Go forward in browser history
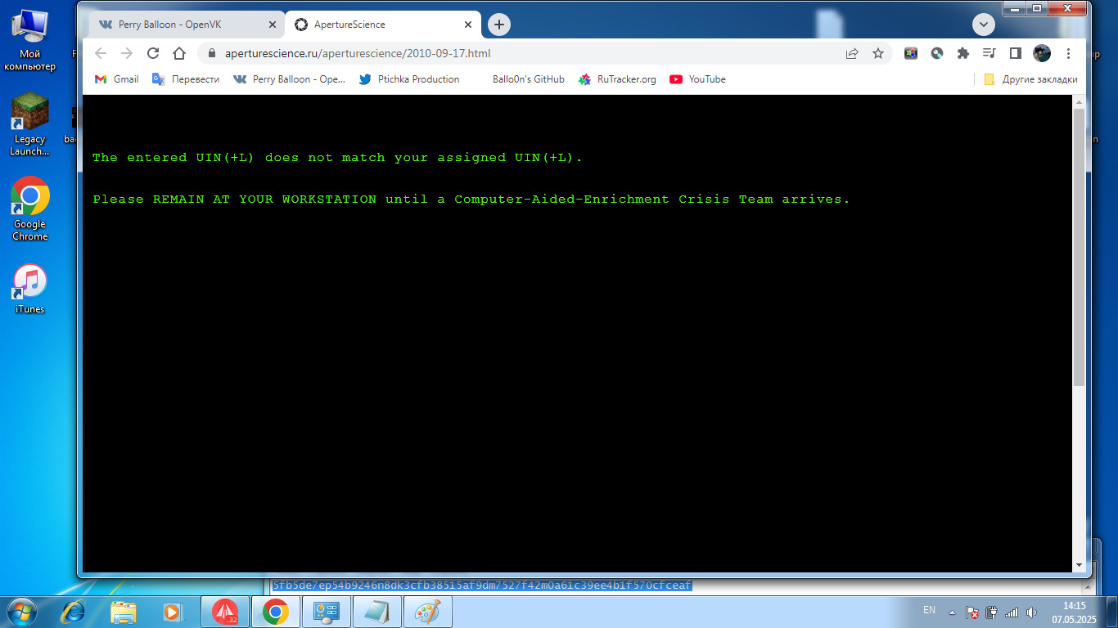The image size is (1118, 628). (x=127, y=53)
